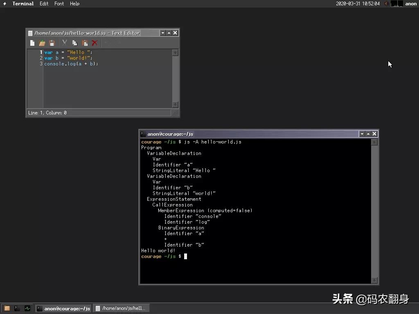
Task: Open the Edit menu
Action: click(x=44, y=4)
